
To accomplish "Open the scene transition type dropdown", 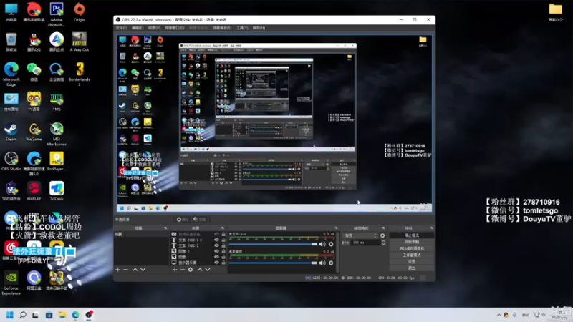I will [360, 235].
